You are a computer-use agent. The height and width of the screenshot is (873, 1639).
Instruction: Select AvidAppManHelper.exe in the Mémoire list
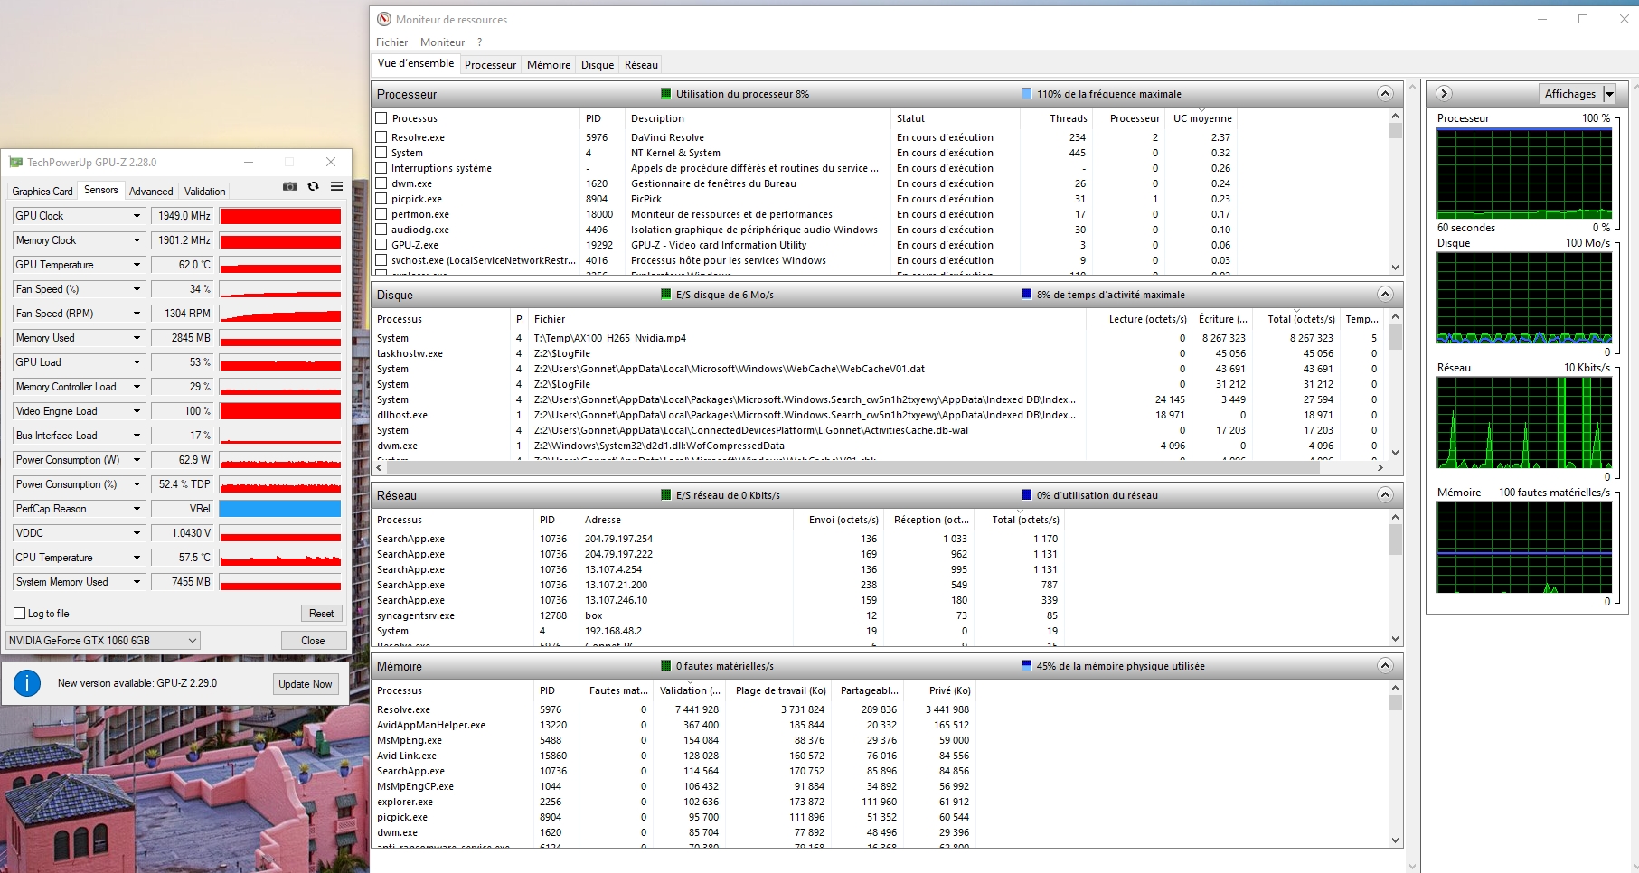(673, 725)
